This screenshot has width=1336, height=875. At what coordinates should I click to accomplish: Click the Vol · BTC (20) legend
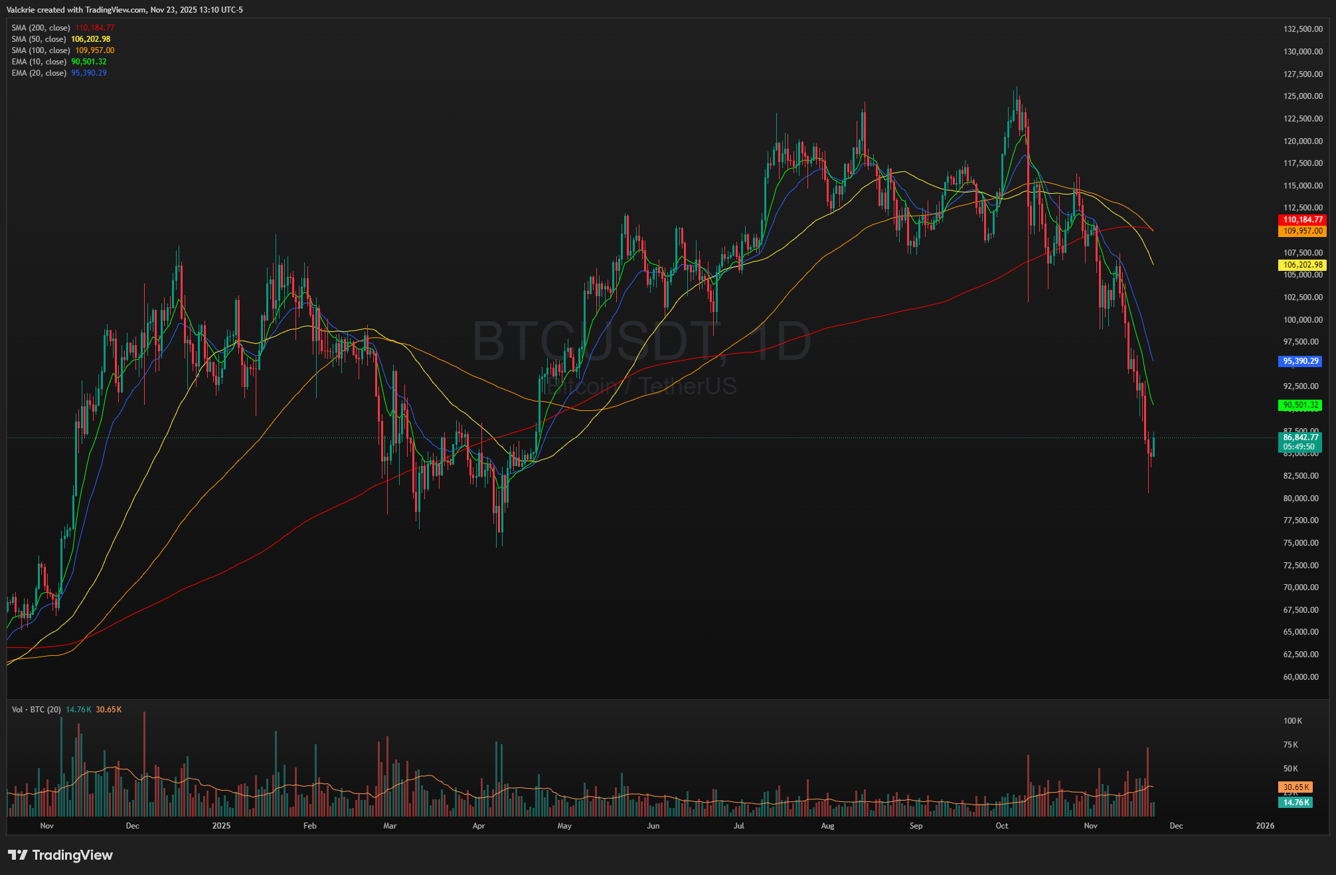click(36, 710)
